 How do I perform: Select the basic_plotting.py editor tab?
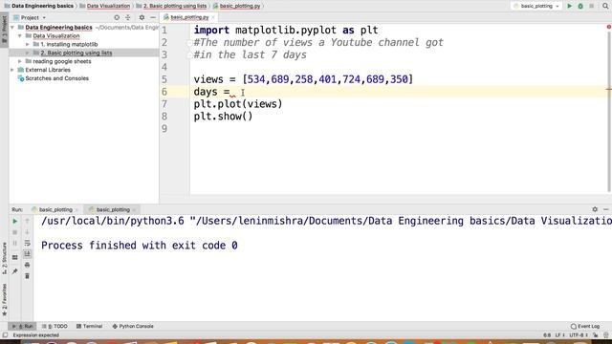tap(189, 17)
